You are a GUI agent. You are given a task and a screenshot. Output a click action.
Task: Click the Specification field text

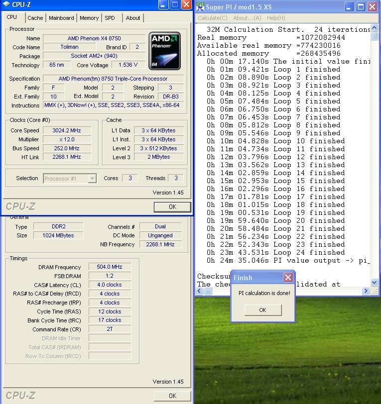pyautogui.click(x=113, y=79)
